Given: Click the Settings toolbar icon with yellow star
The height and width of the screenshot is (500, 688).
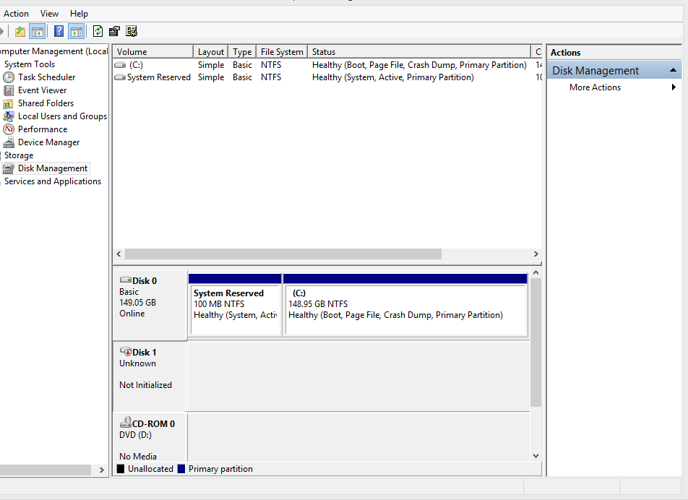Looking at the screenshot, I should click(132, 32).
